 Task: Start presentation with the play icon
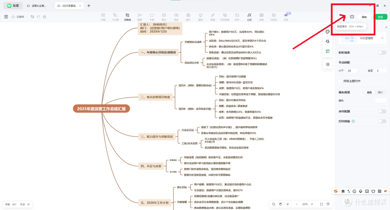coord(352,17)
